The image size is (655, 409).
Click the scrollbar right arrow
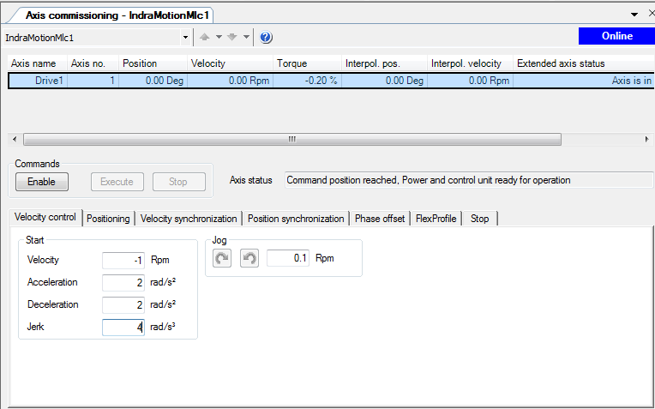646,139
